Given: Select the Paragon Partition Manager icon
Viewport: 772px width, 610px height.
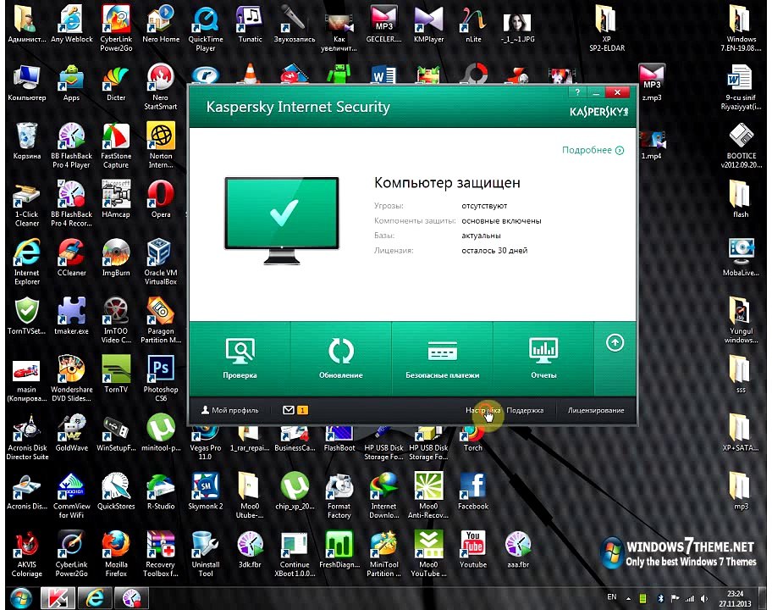Looking at the screenshot, I should coord(161,320).
